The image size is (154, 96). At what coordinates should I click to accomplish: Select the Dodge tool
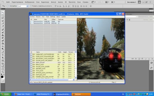tap(3, 49)
